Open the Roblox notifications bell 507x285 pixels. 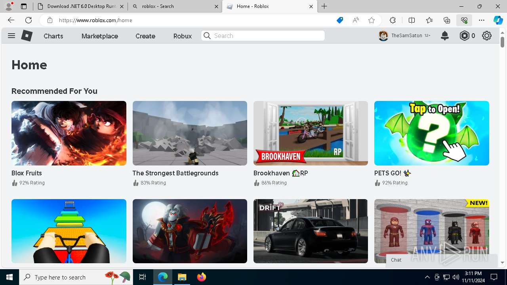[x=445, y=36]
